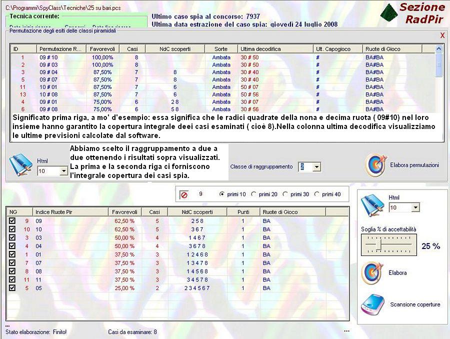Select permutation row 09 # 03
The image size is (450, 339).
(223, 65)
